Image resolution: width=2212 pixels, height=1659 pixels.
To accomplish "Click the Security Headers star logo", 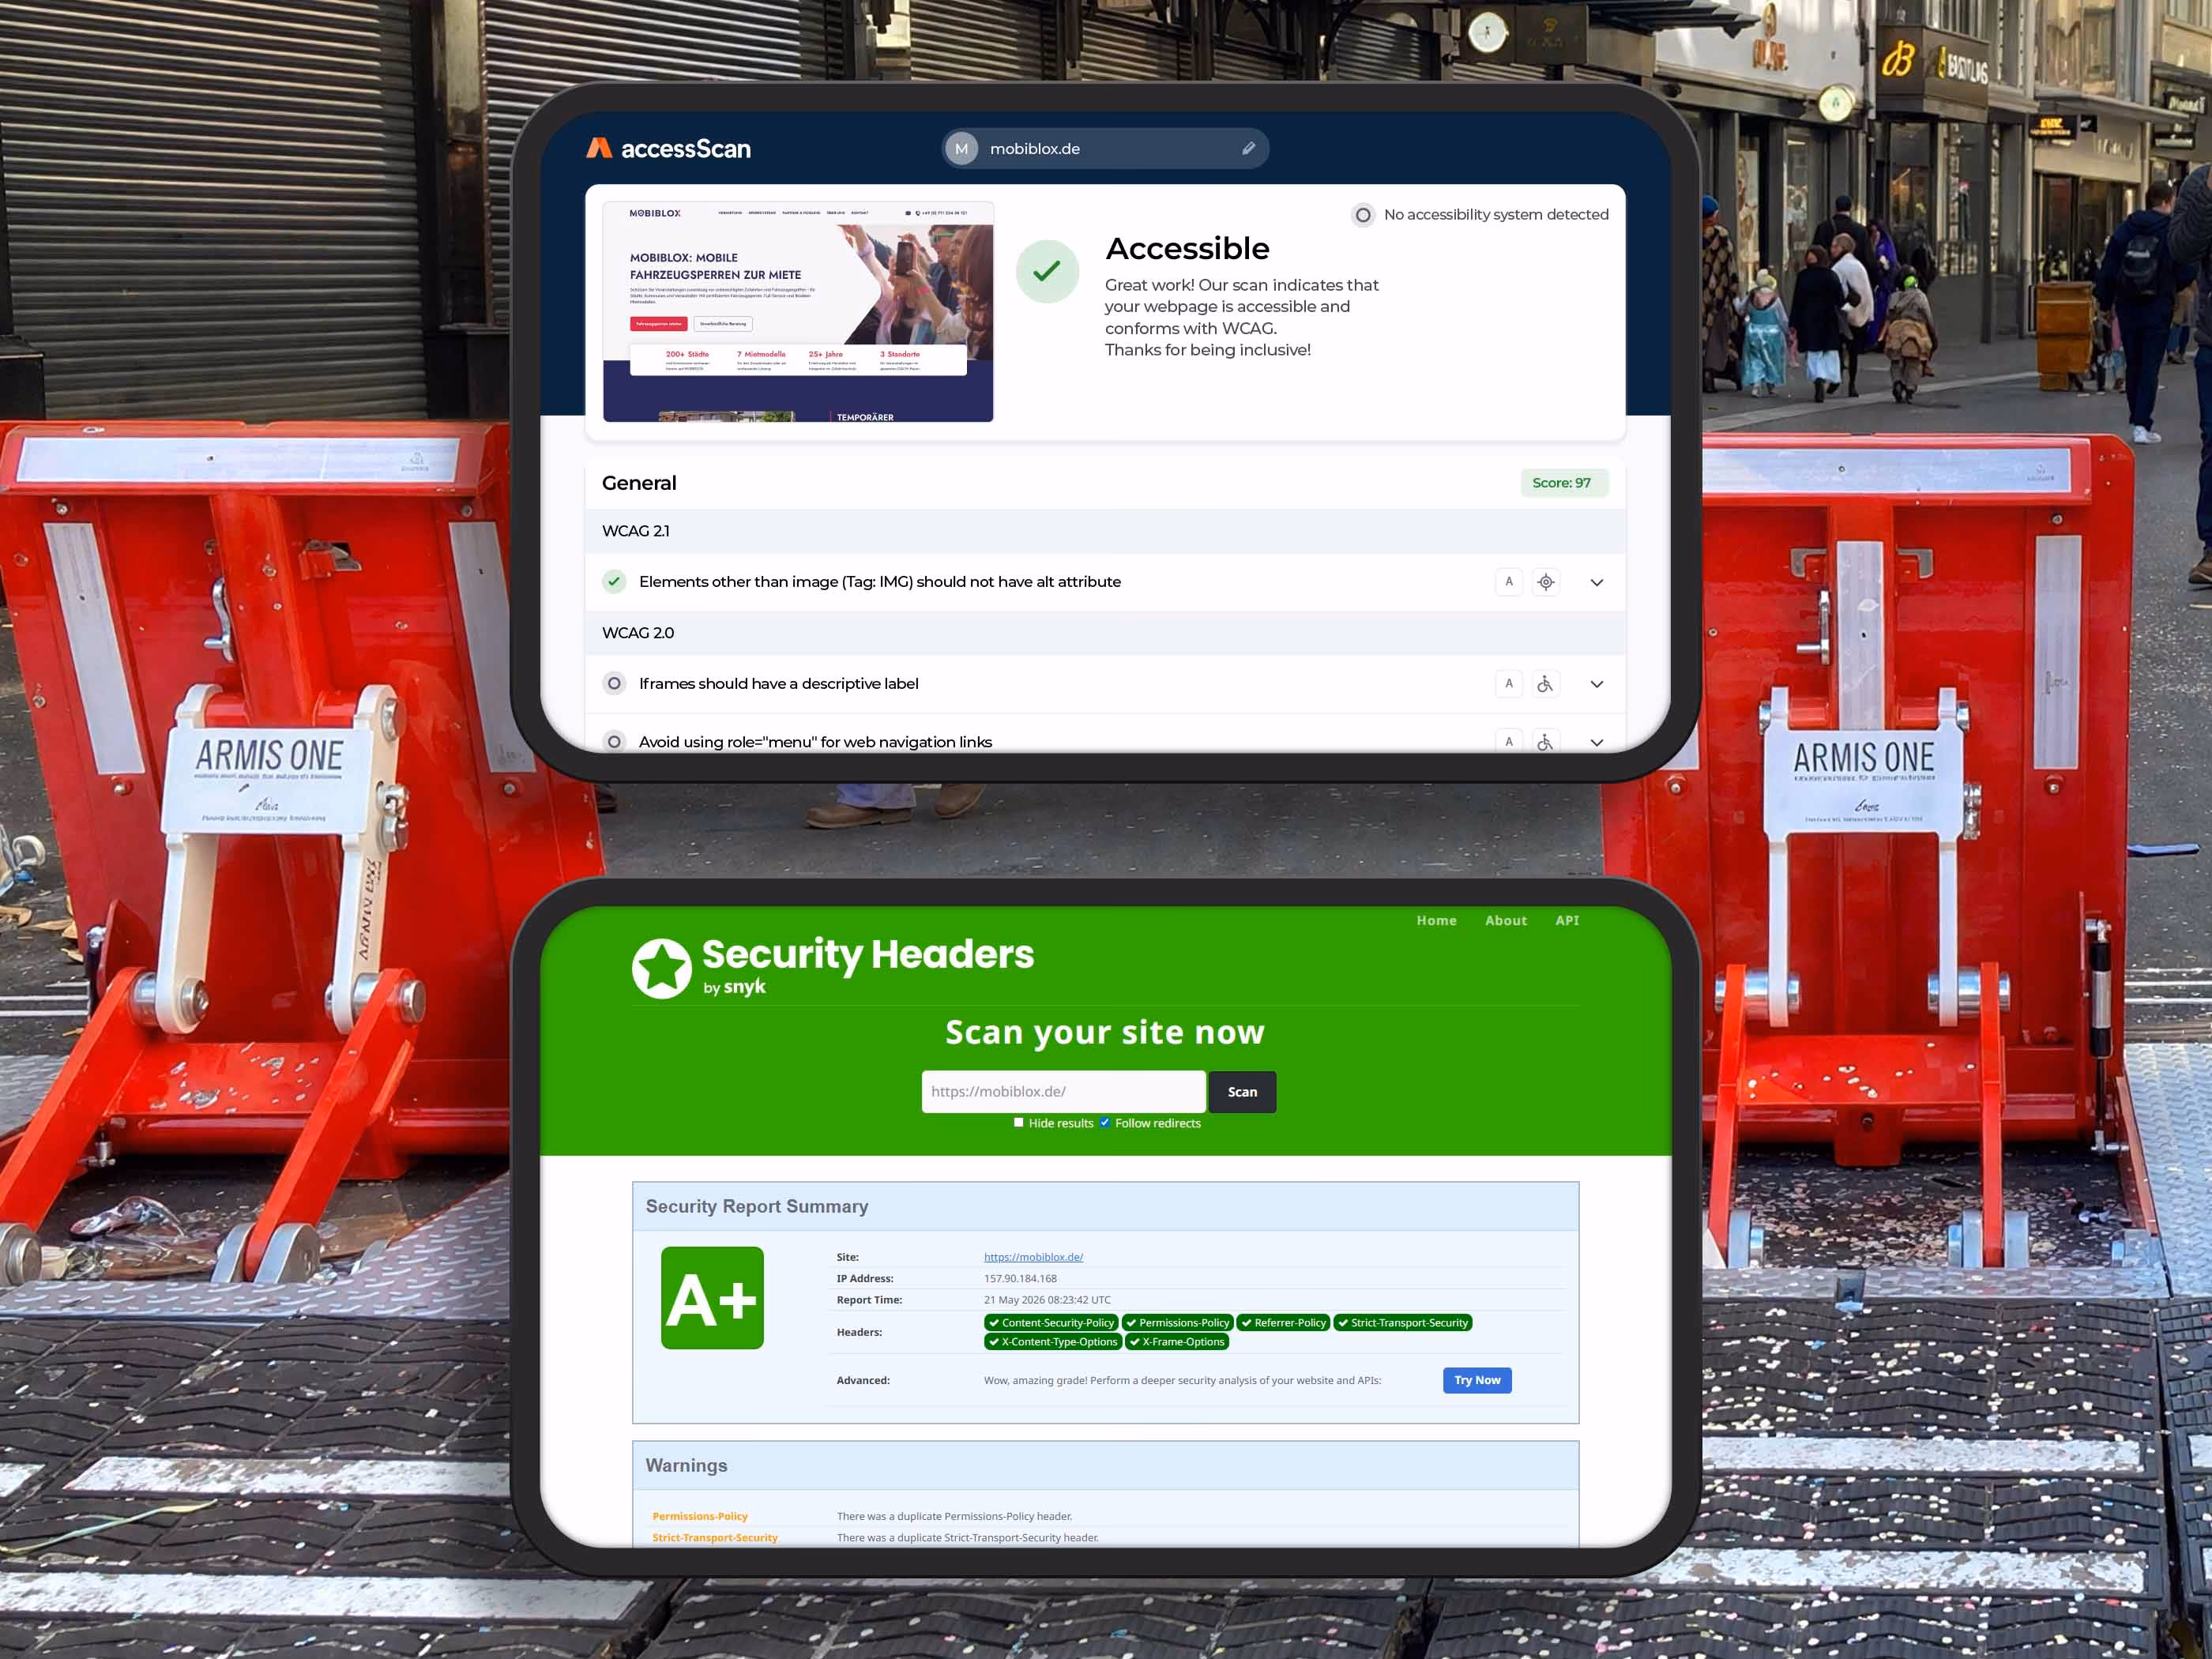I will pos(661,968).
